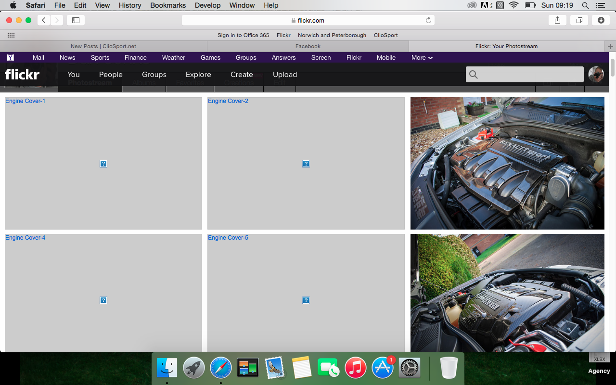The image size is (616, 385).
Task: Expand the More dropdown on the Yahoo bar
Action: [421, 58]
